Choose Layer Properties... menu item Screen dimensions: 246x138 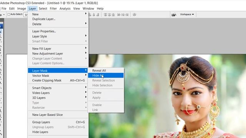(x=58, y=31)
